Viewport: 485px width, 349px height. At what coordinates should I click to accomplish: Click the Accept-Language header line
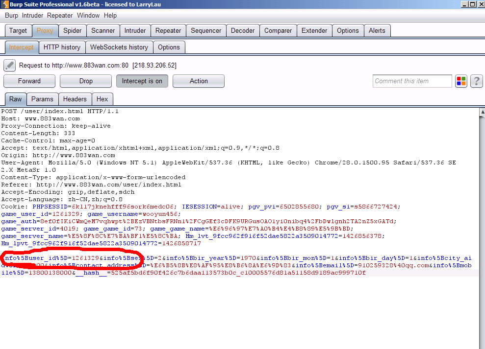coord(62,200)
